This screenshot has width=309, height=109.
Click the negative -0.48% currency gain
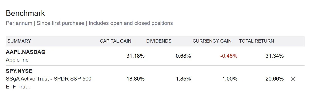[229, 56]
